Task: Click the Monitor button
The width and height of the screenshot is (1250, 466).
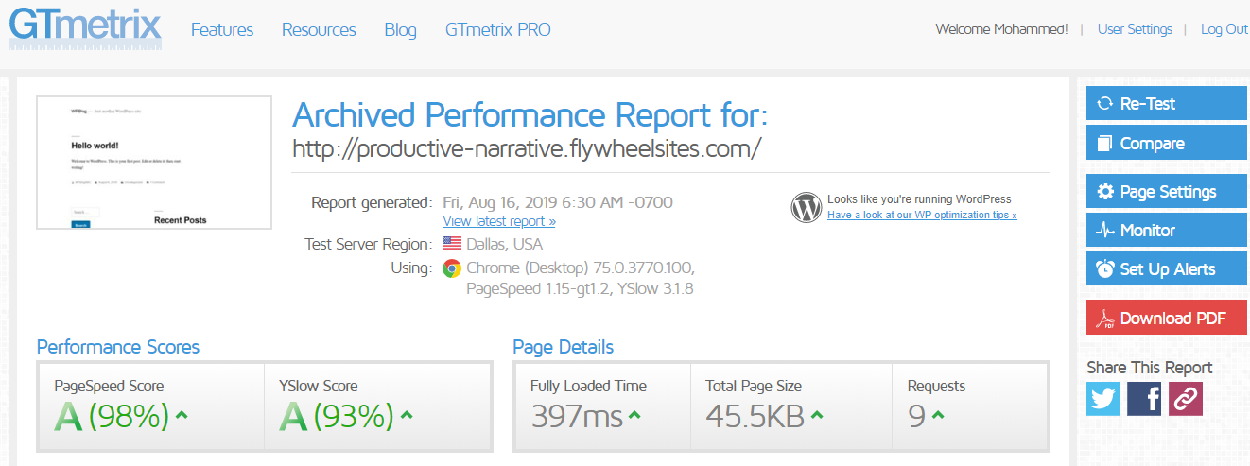Action: [1167, 231]
